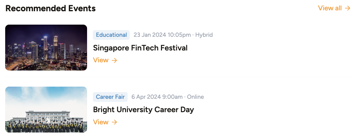Click the 10:05pm event time
This screenshot has height=138, width=355.
179,35
